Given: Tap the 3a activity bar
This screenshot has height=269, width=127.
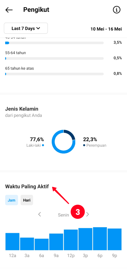Looking at the screenshot, I should click(x=27, y=244).
